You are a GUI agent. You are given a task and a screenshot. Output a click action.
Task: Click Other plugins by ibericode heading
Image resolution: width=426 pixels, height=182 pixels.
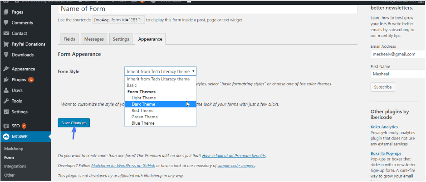[390, 114]
